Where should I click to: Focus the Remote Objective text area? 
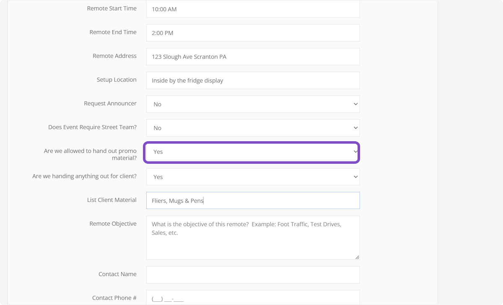pyautogui.click(x=253, y=238)
